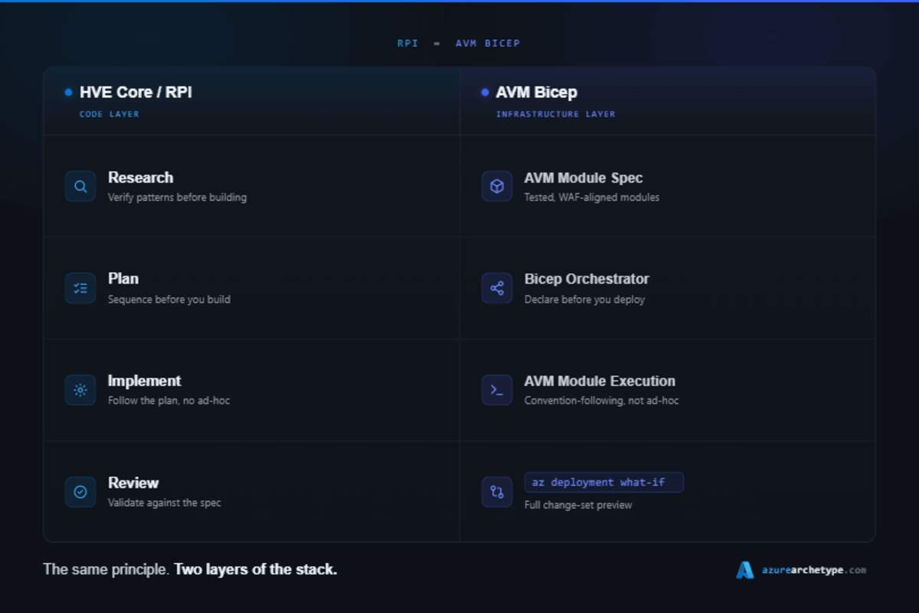The image size is (919, 613).
Task: Click the Plan title
Action: [123, 279]
